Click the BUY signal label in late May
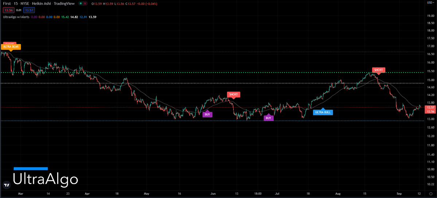The height and width of the screenshot is (198, 437). click(x=207, y=114)
